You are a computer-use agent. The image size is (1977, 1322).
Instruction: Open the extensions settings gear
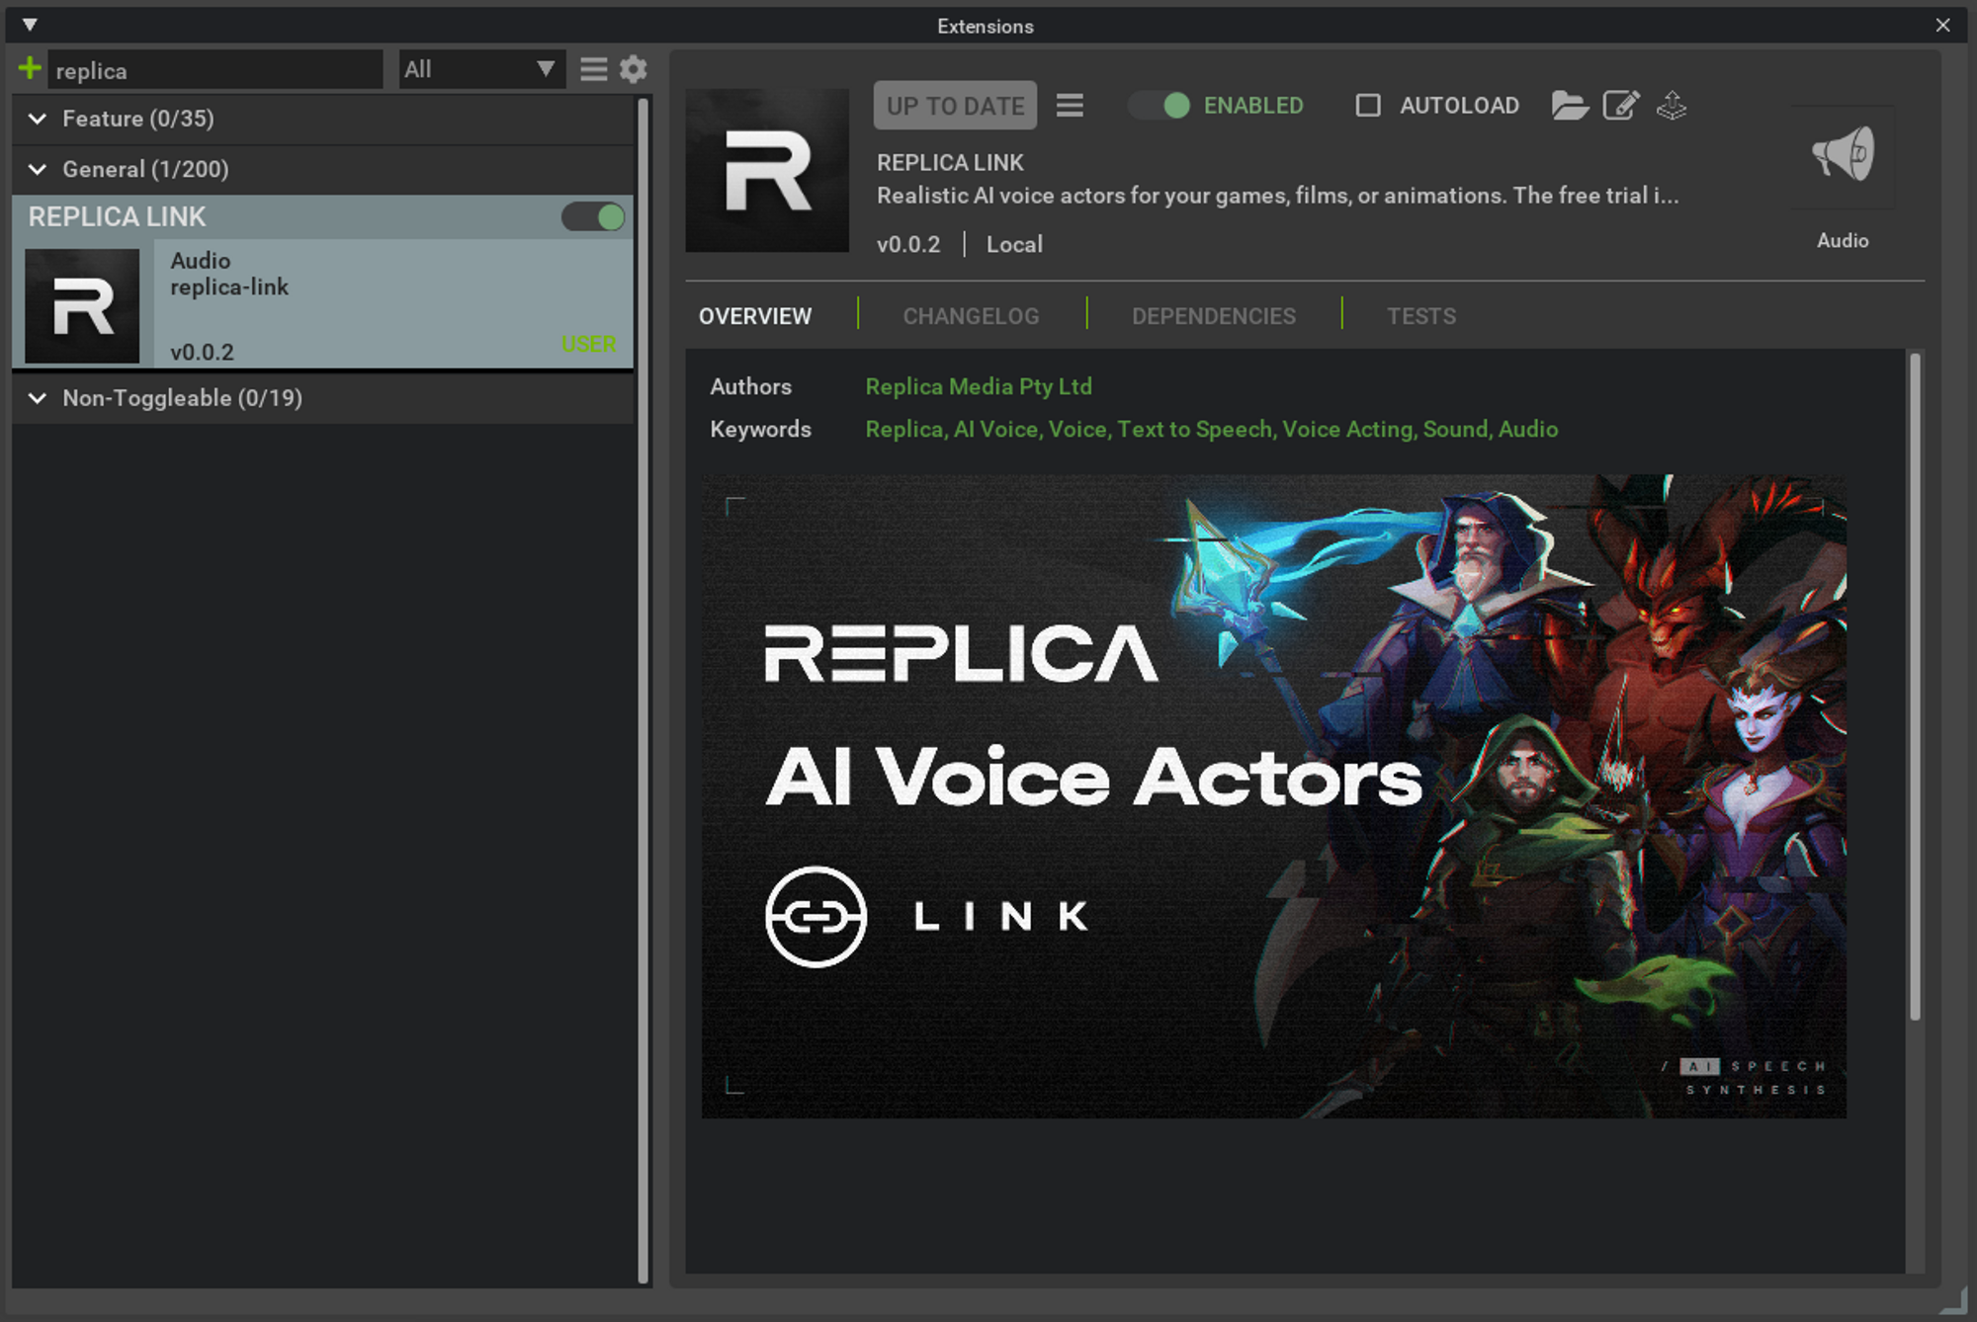(x=634, y=69)
